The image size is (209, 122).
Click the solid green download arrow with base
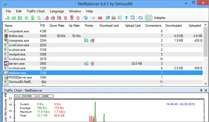coord(33,18)
